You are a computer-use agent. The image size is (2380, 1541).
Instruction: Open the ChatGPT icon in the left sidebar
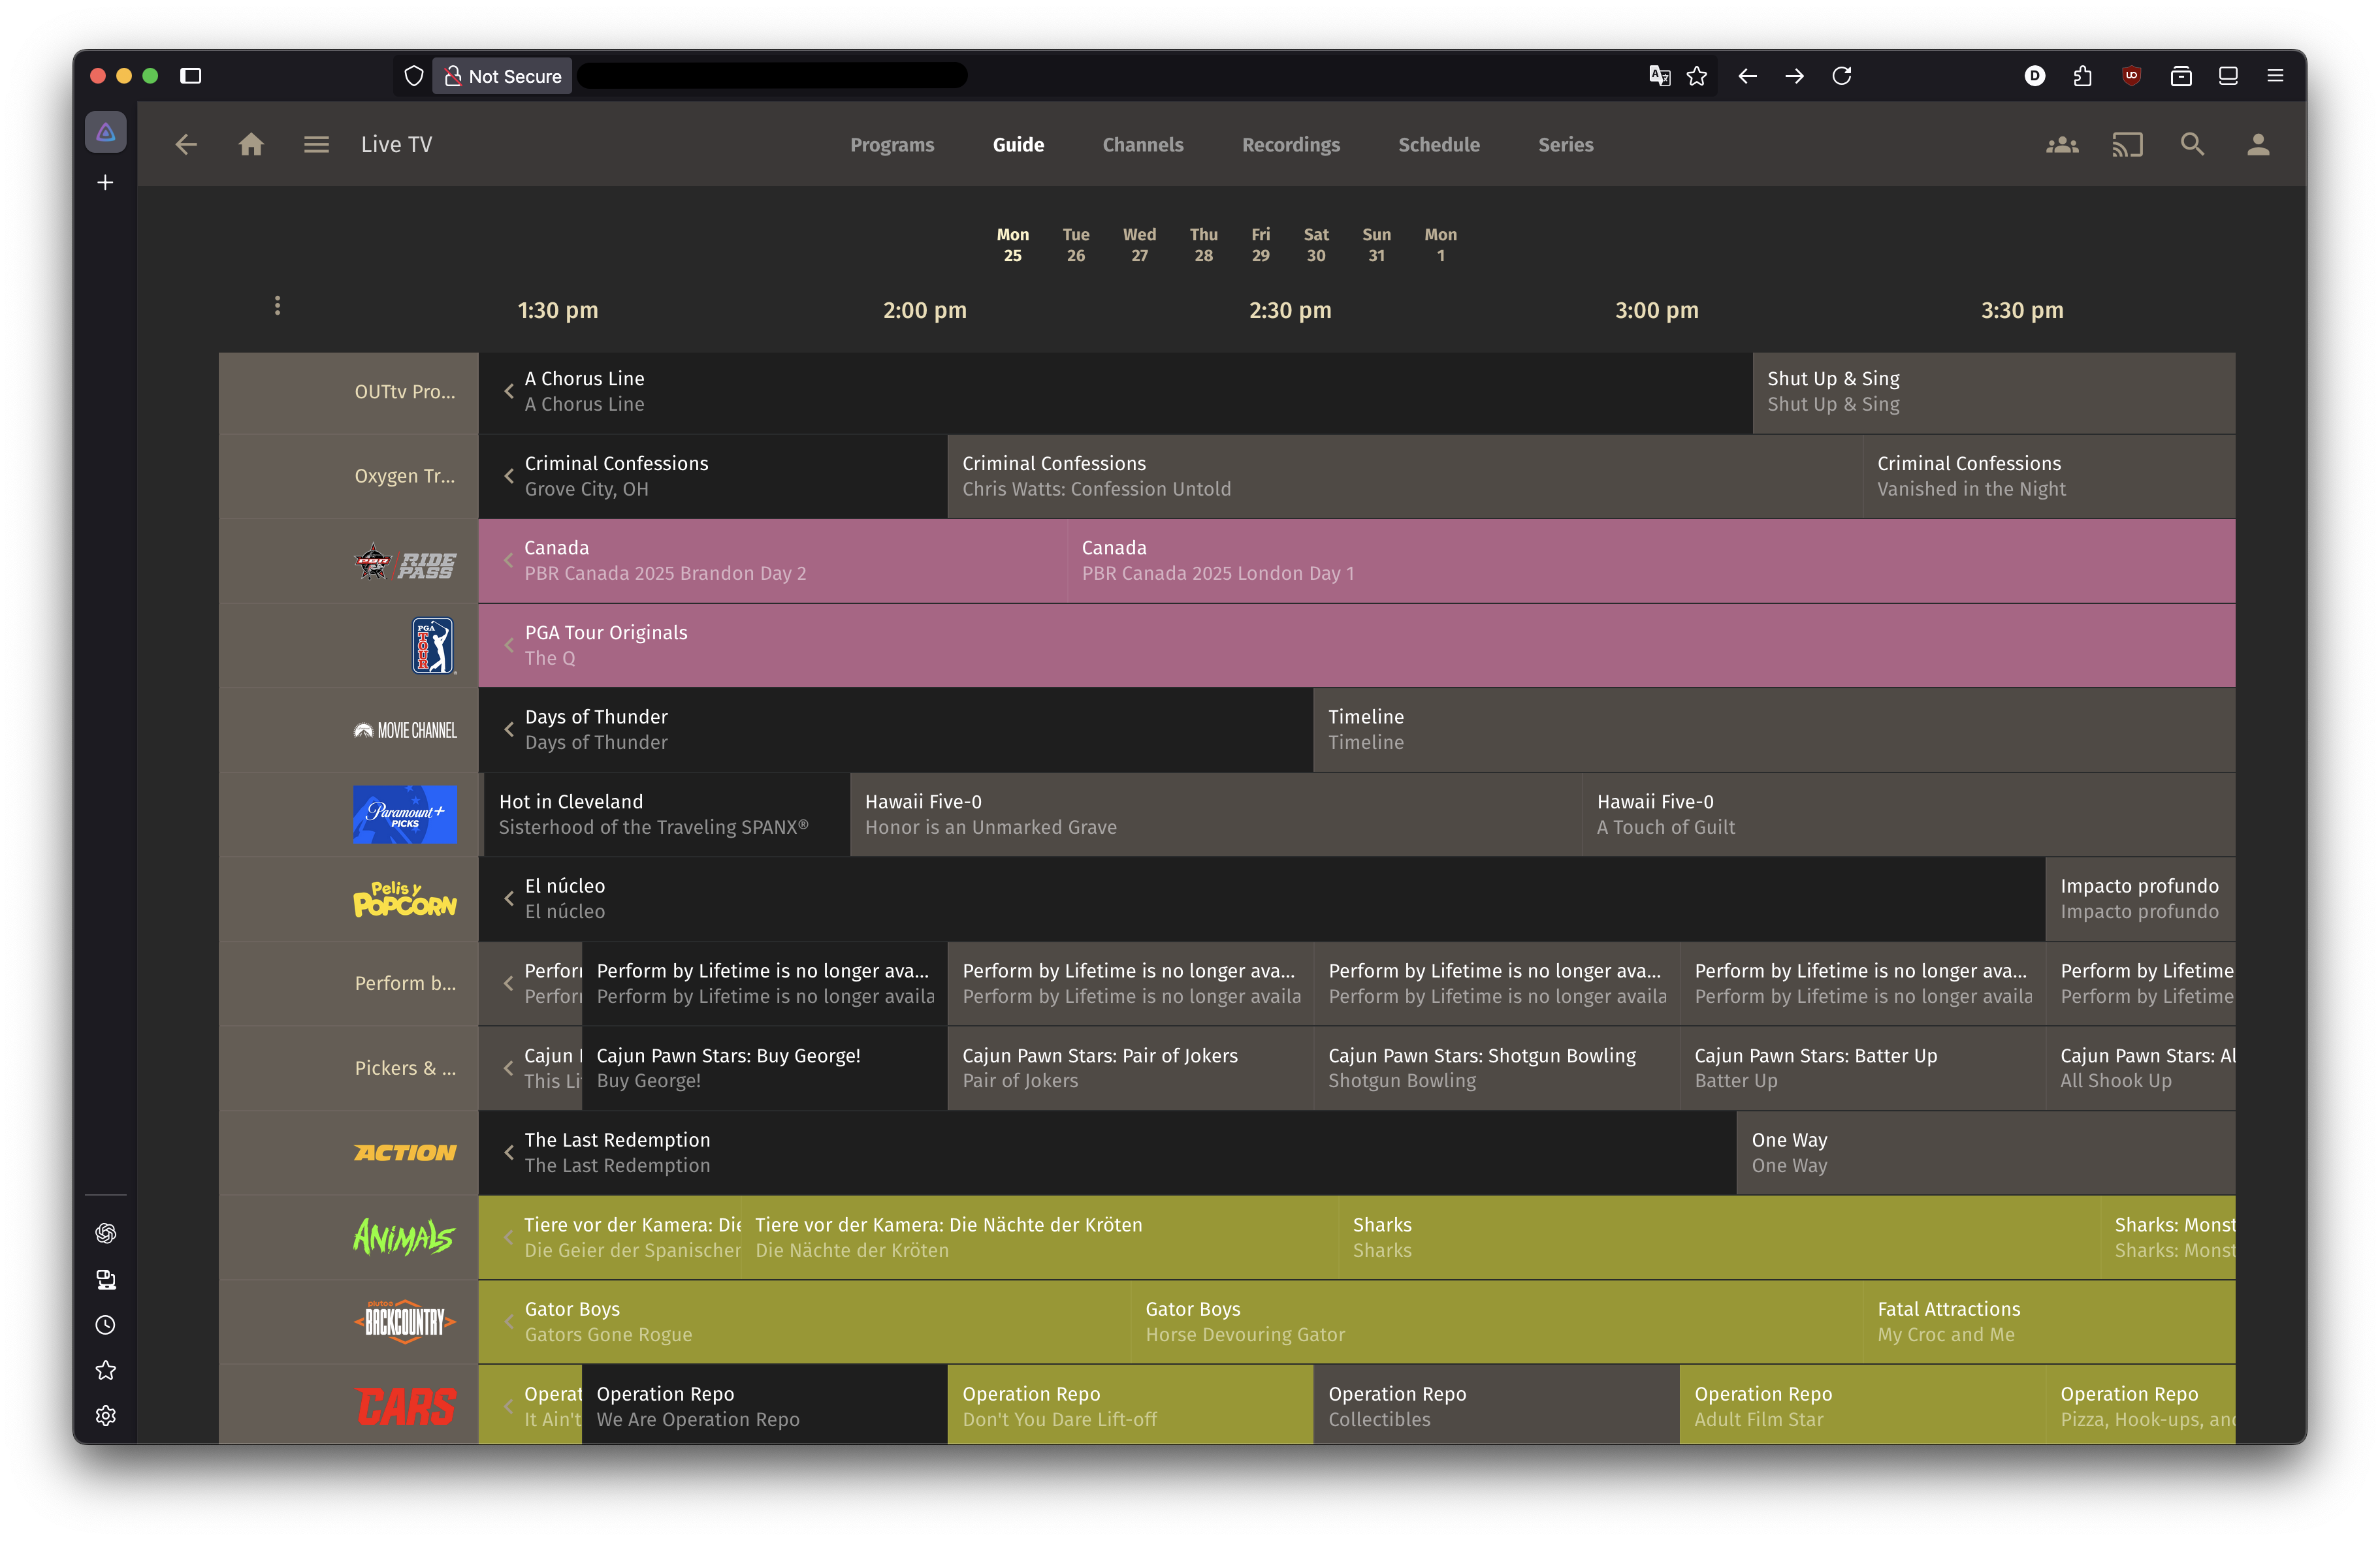[x=105, y=1233]
